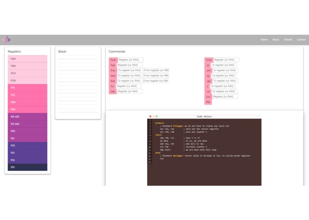Screen dimensions: 309x220
Task: Focus the Jl register input field
Action: click(x=223, y=86)
